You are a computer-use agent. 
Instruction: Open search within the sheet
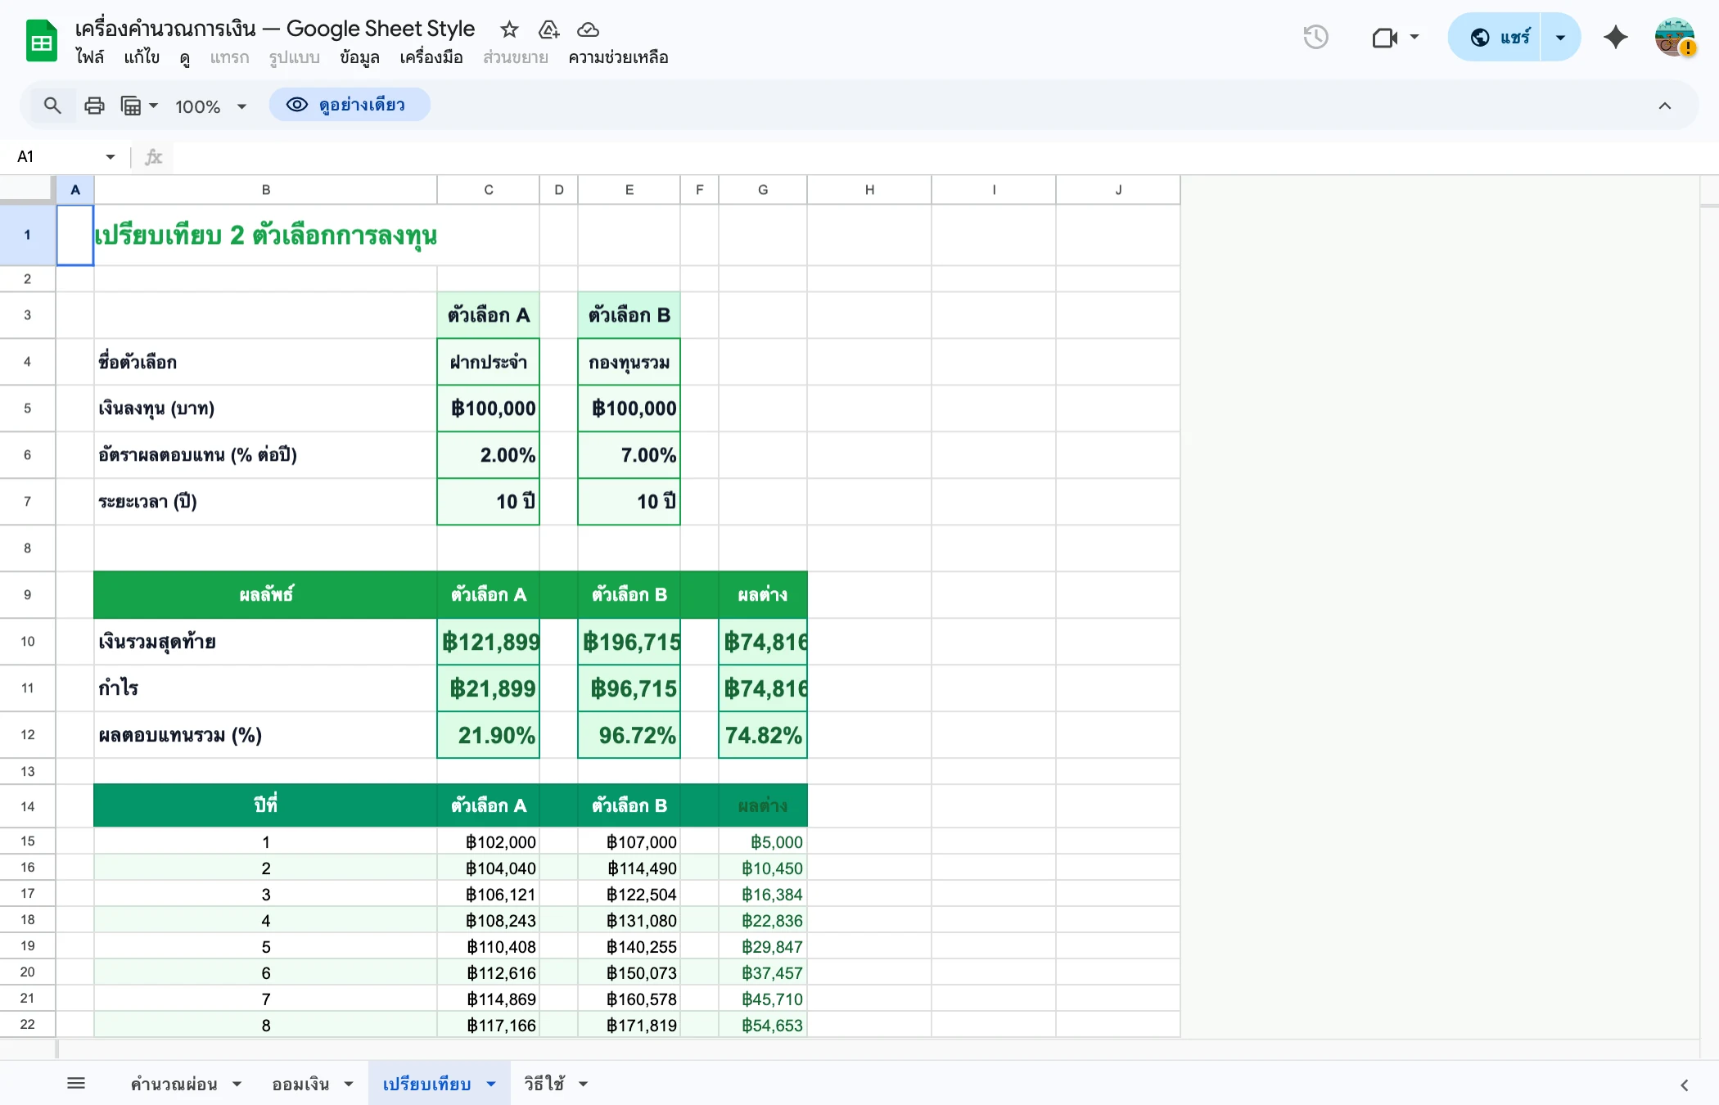tap(52, 105)
